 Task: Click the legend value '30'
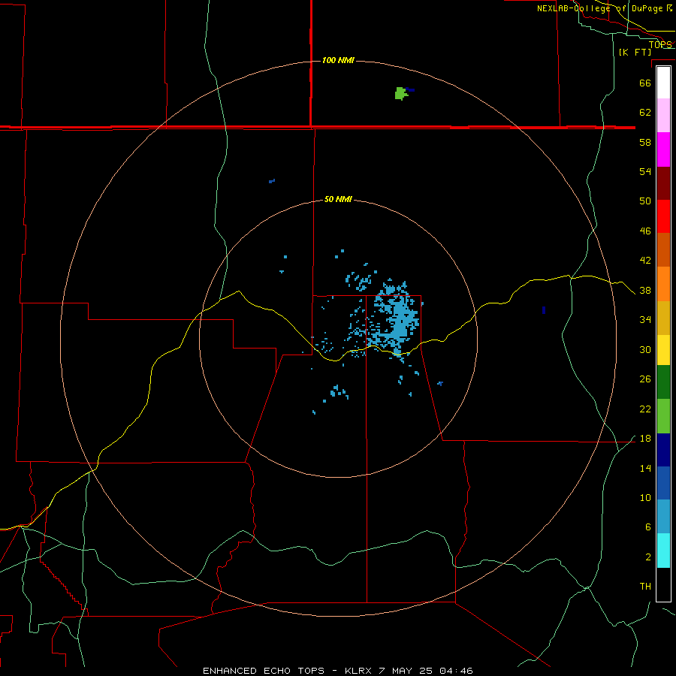(x=645, y=349)
